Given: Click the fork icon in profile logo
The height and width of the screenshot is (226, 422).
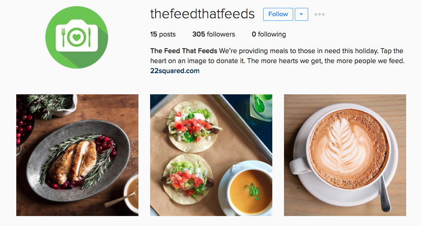Looking at the screenshot, I should pyautogui.click(x=63, y=37).
